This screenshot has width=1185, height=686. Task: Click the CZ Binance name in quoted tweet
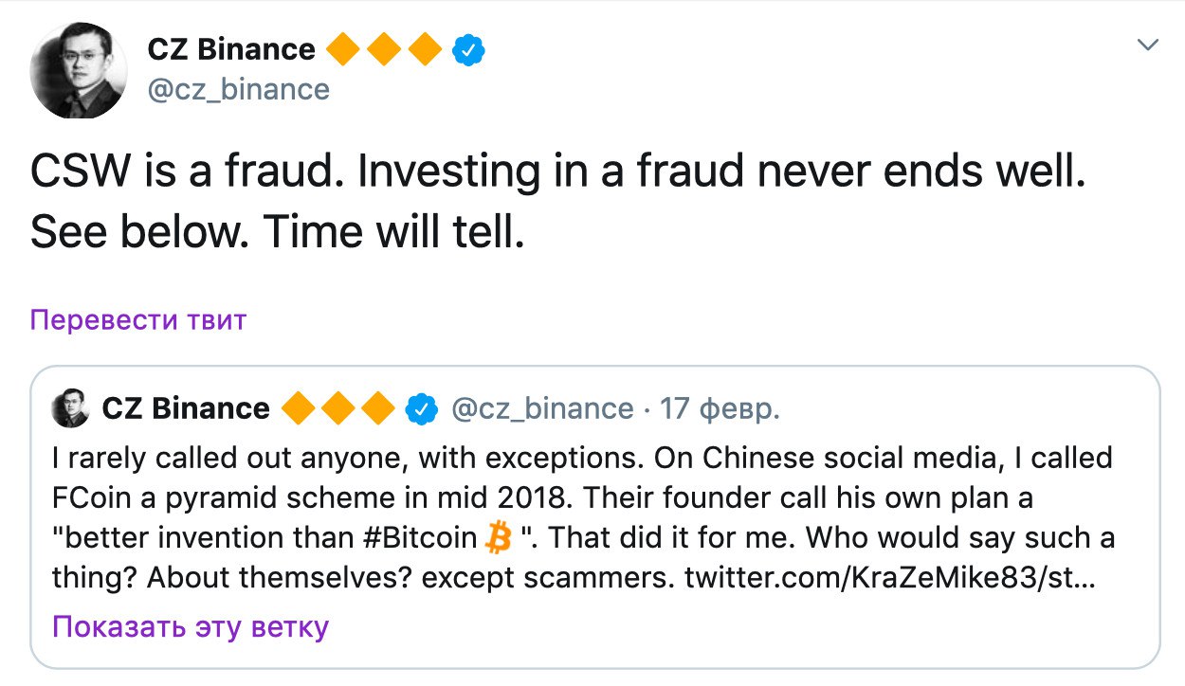[186, 408]
